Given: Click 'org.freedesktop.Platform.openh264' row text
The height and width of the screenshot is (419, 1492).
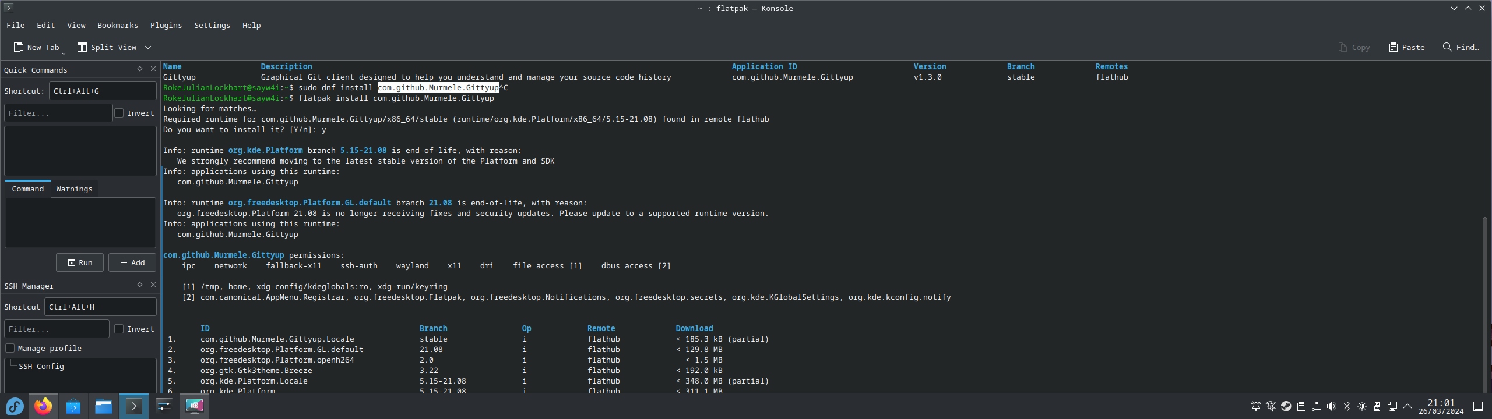Looking at the screenshot, I should coord(277,360).
